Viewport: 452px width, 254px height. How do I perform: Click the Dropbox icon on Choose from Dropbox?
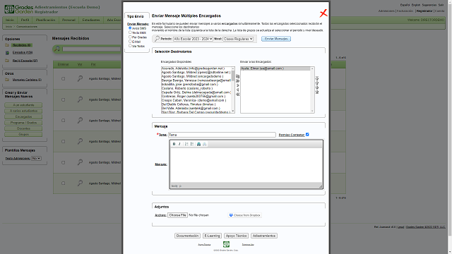click(x=231, y=215)
